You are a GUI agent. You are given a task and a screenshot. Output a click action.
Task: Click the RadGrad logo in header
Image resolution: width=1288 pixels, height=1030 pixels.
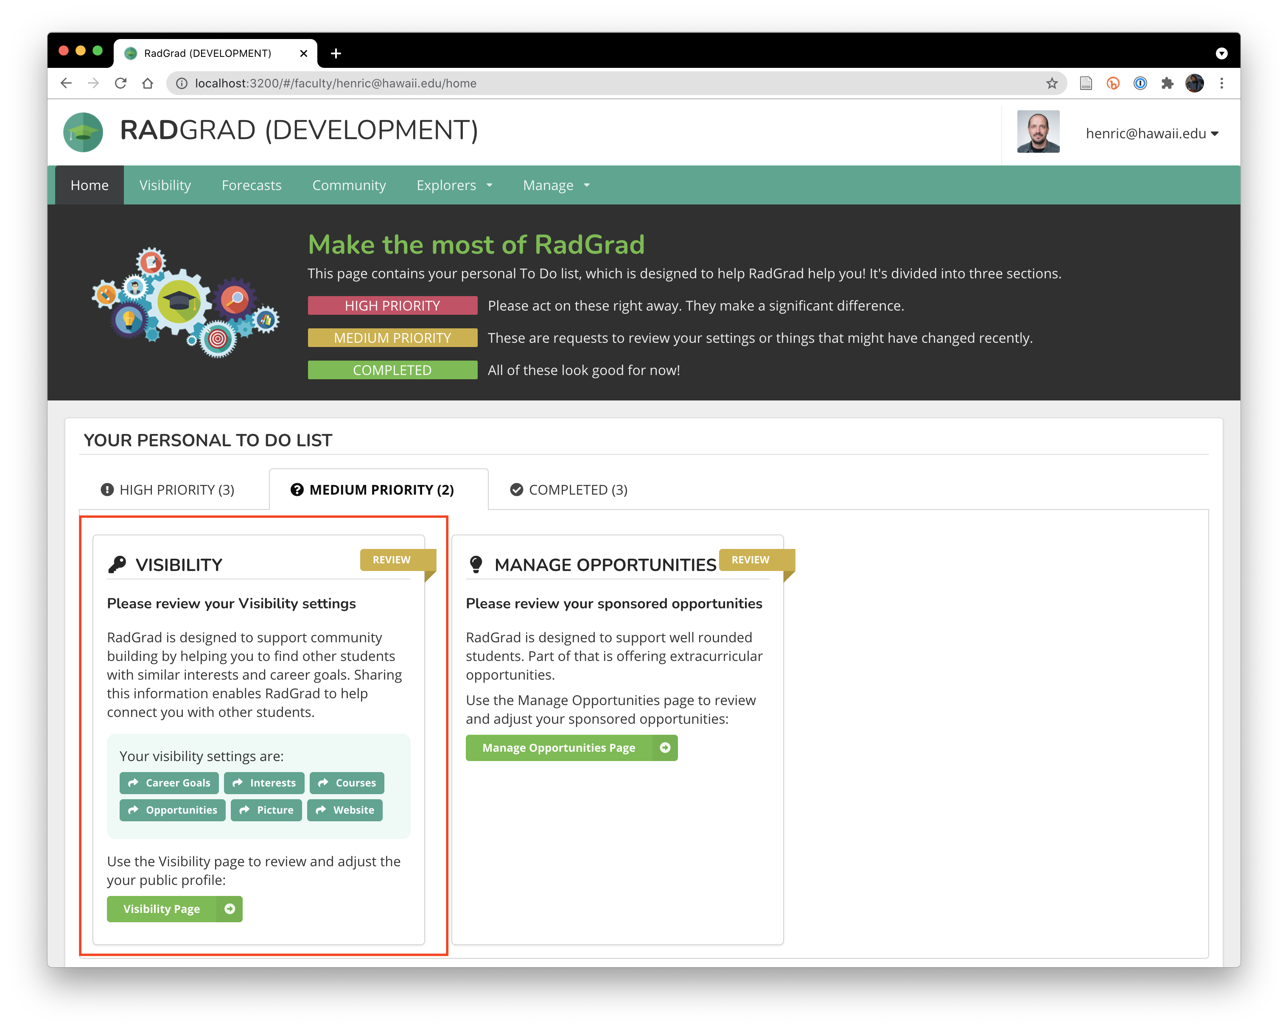tap(83, 132)
